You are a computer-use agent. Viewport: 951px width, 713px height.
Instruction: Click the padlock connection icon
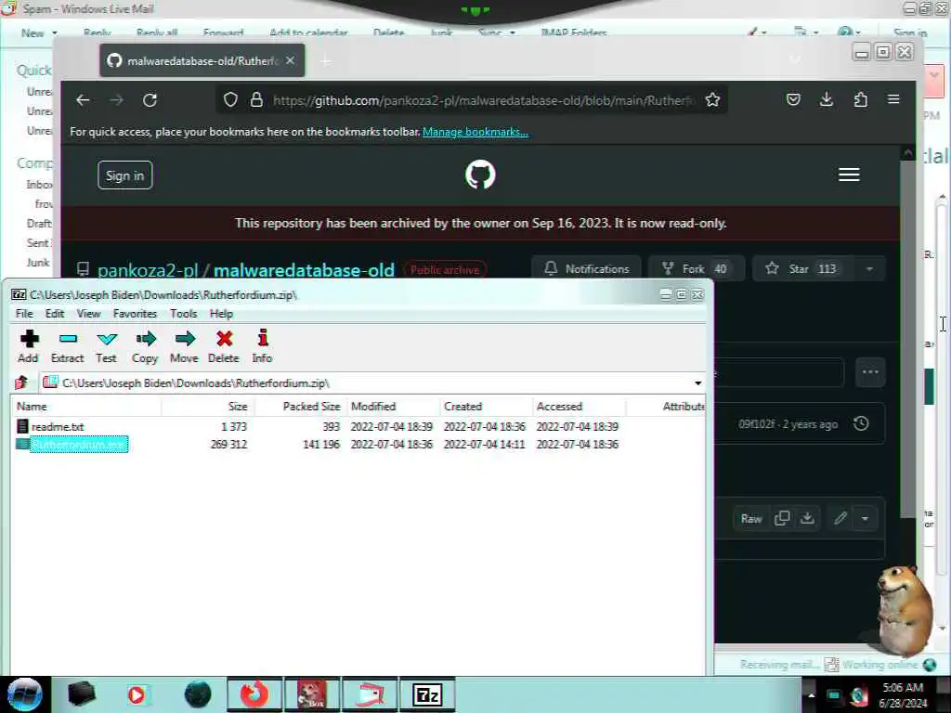click(x=256, y=100)
